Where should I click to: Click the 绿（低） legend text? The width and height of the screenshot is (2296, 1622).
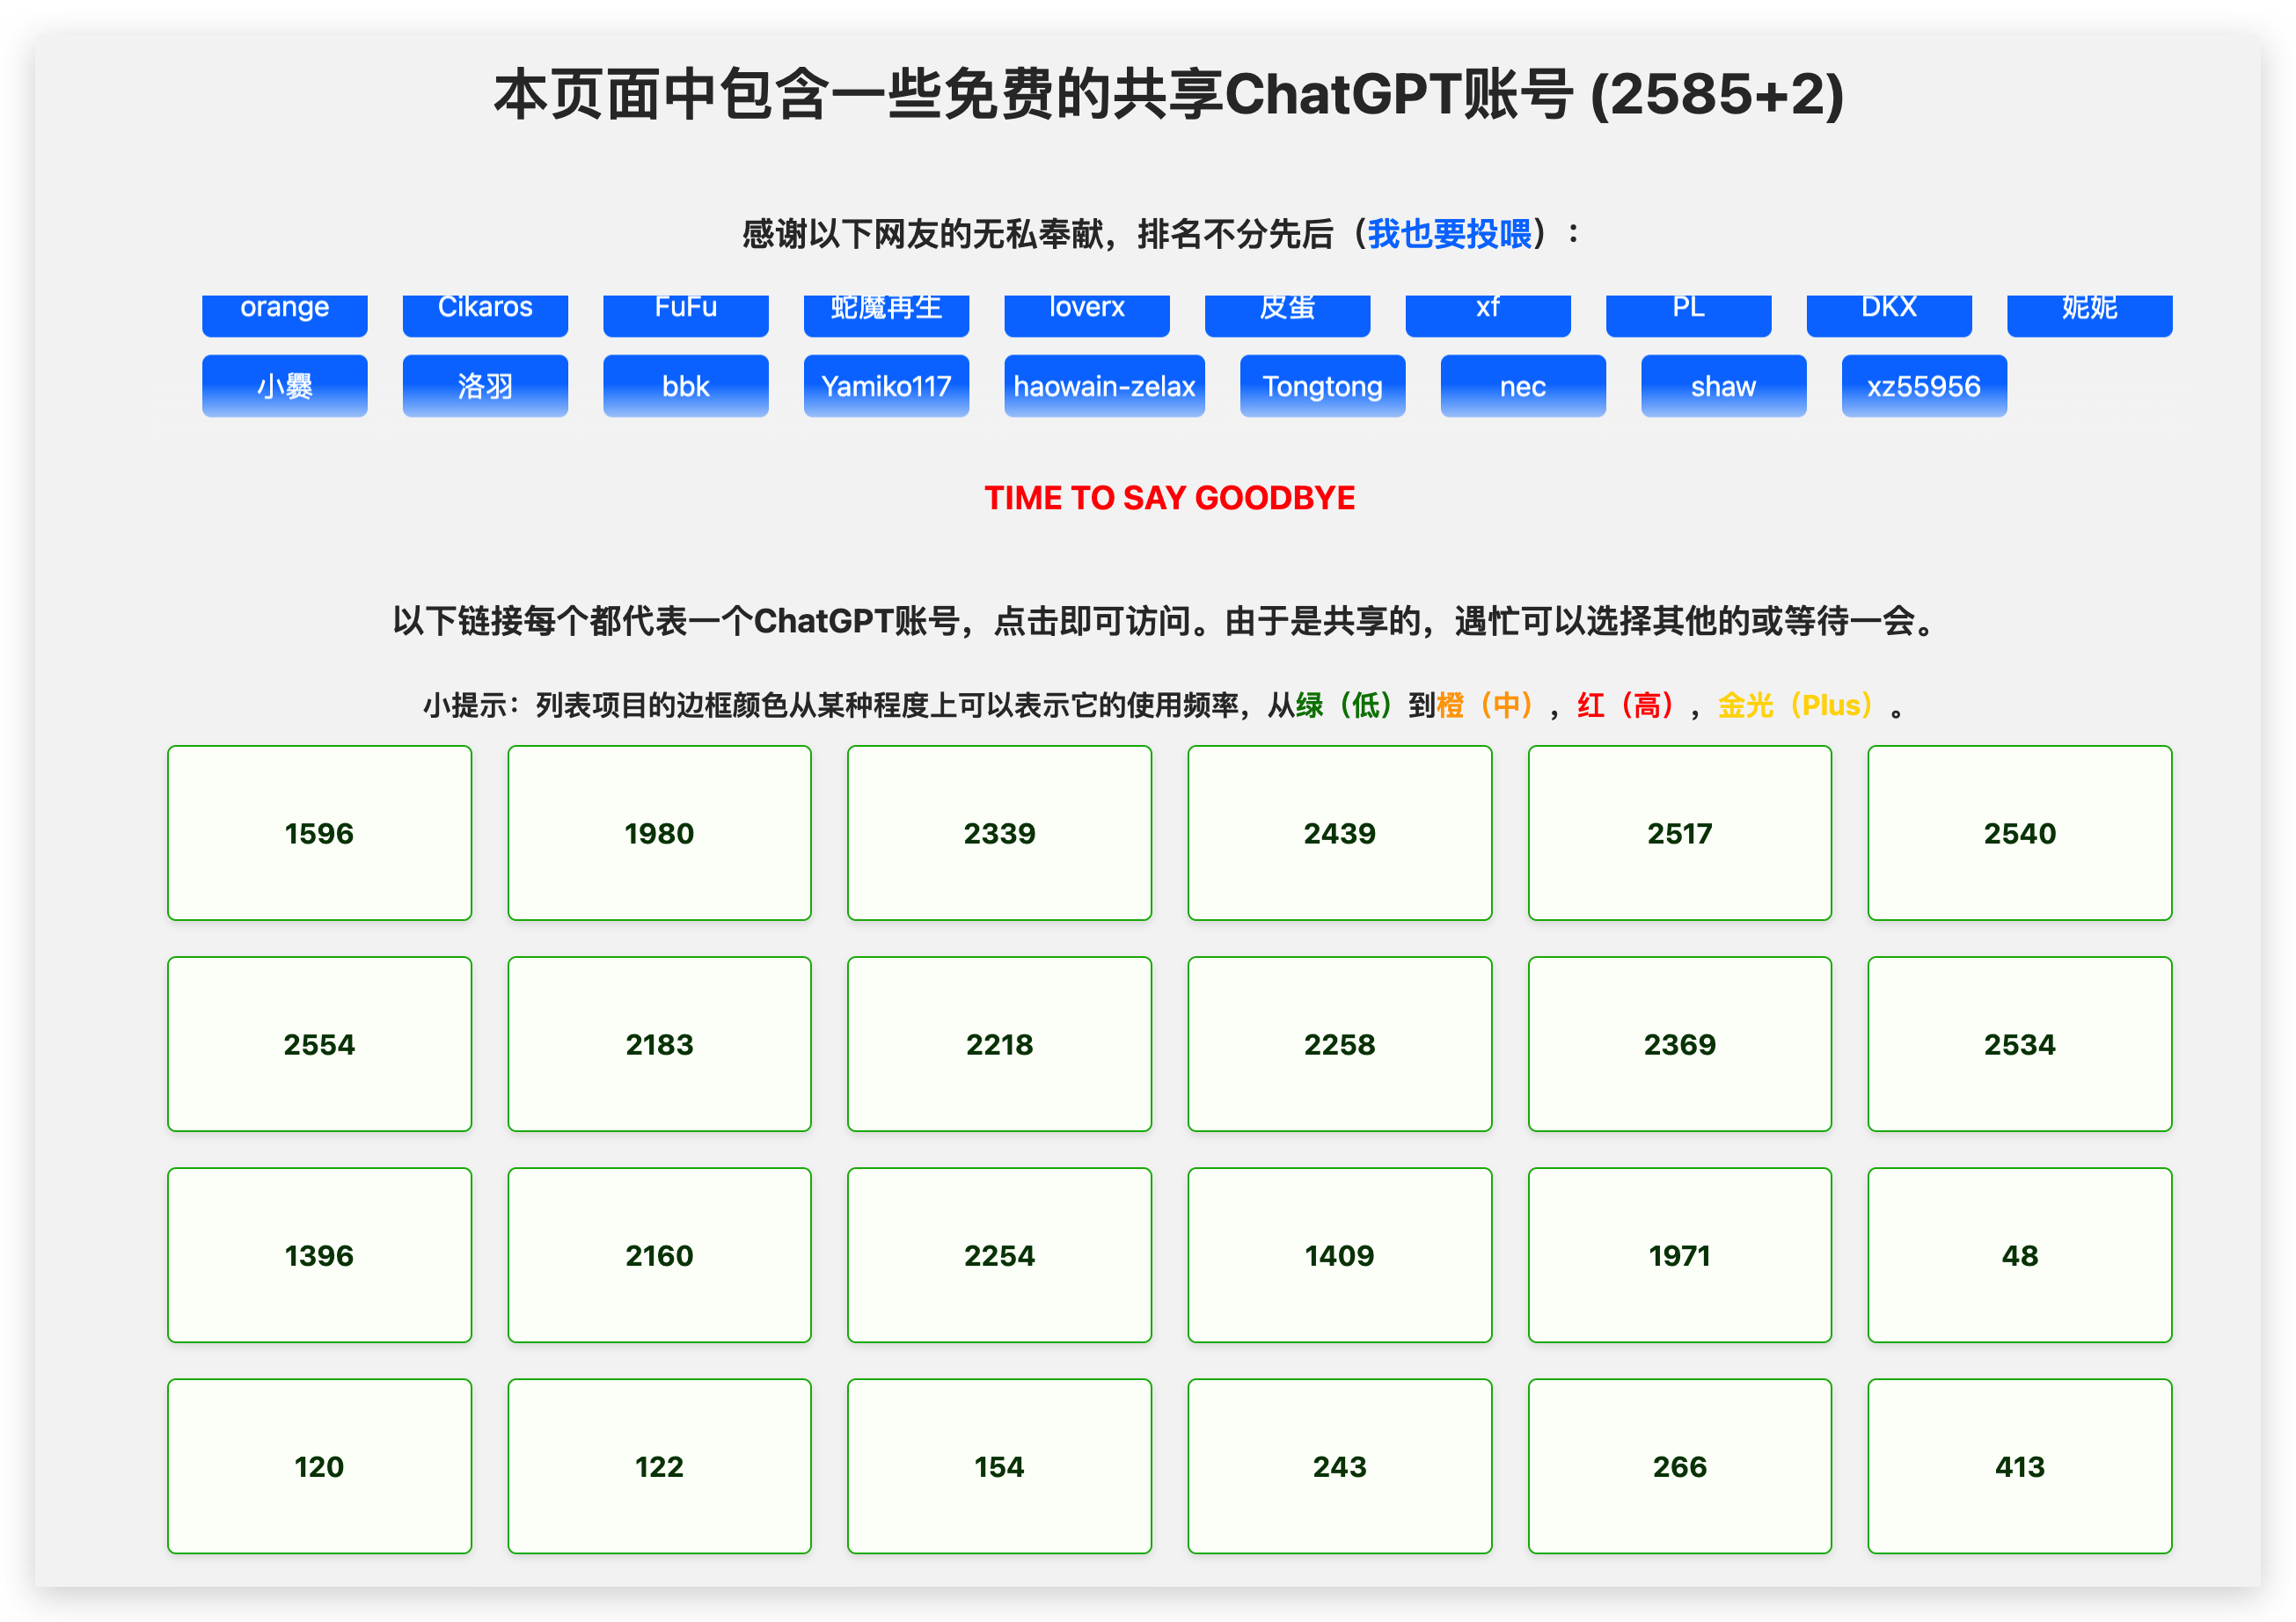tap(1351, 706)
